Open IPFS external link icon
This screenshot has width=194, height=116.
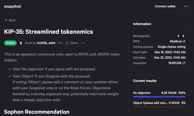coord(184,42)
